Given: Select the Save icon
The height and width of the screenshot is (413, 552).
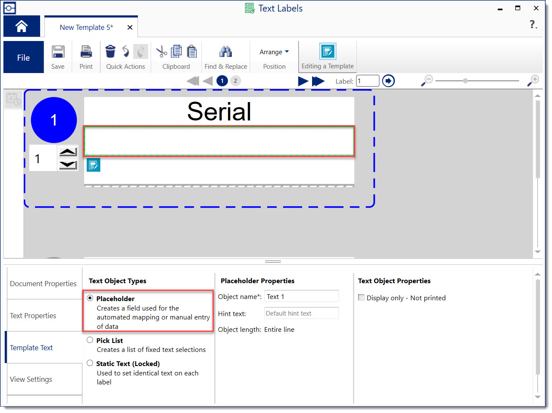Looking at the screenshot, I should (58, 51).
